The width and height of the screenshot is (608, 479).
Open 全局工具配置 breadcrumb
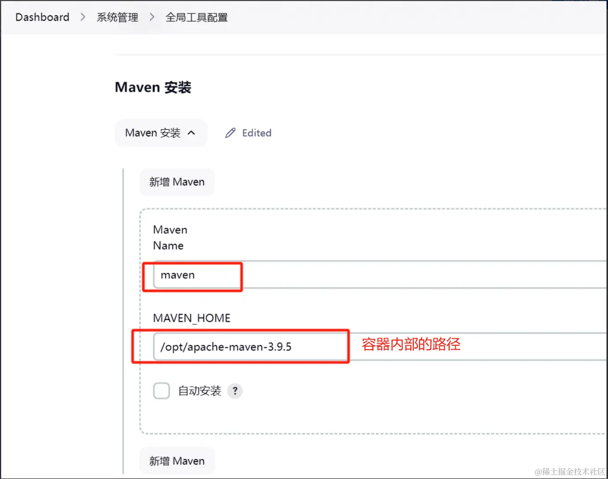[196, 17]
